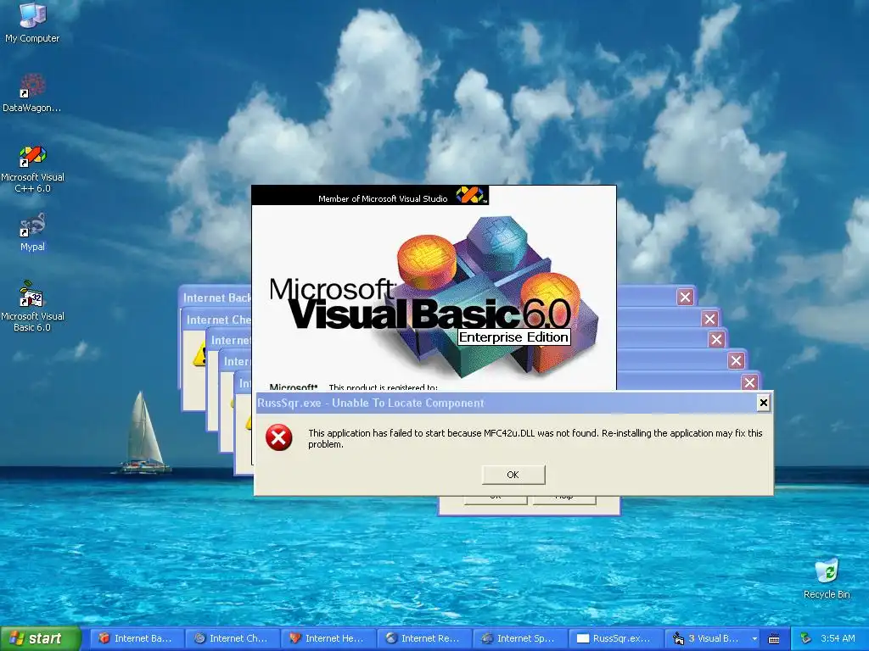Viewport: 869px width, 651px height.
Task: Select the Microsoft Visual C++ 6.0 shortcut
Action: pyautogui.click(x=32, y=169)
